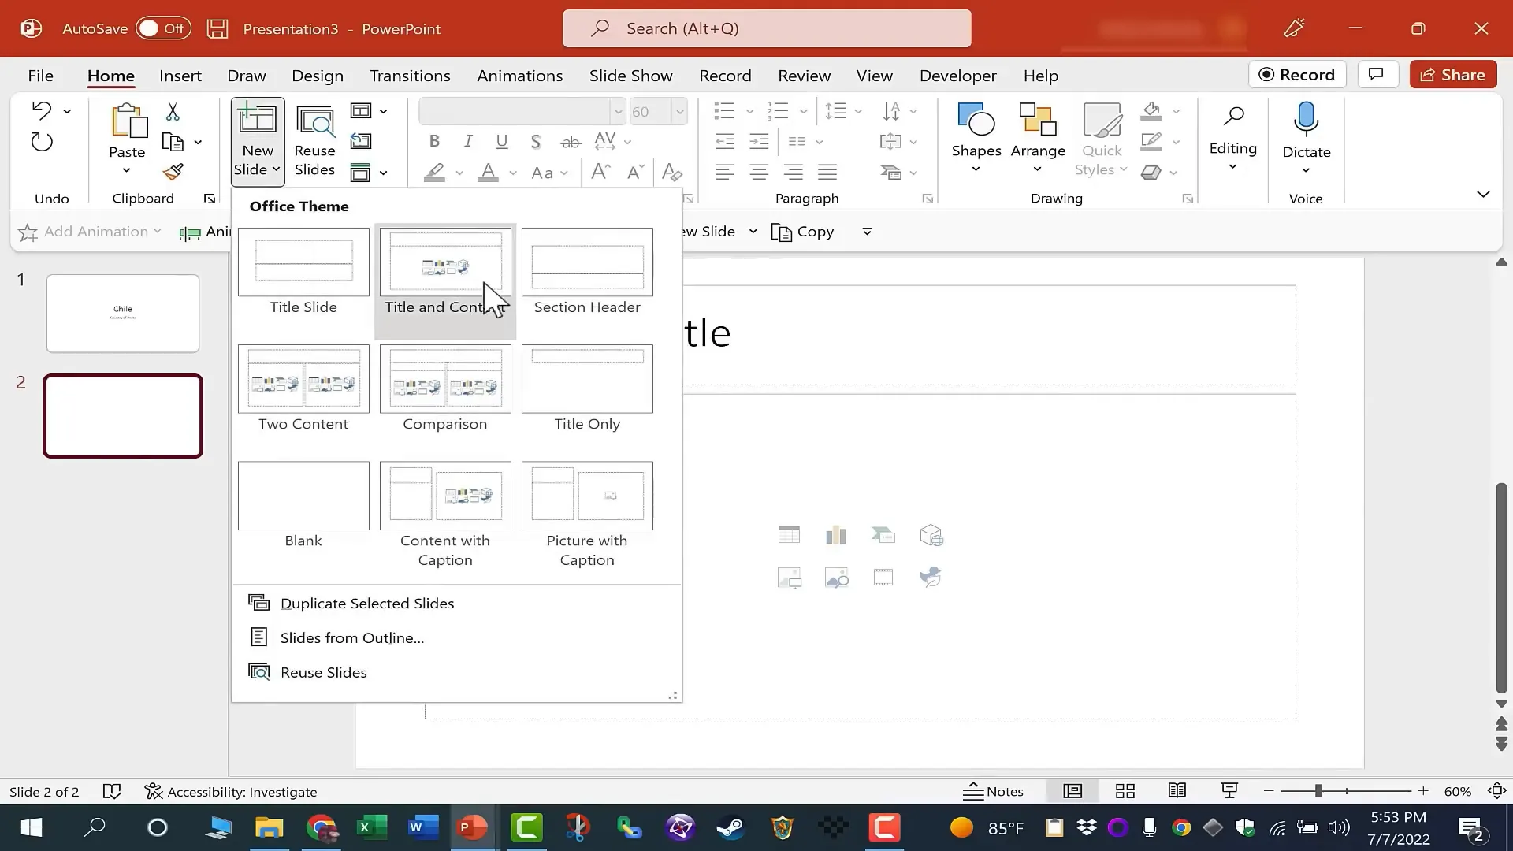Click the Undo arrow icon
This screenshot has height=851, width=1513.
click(x=42, y=110)
